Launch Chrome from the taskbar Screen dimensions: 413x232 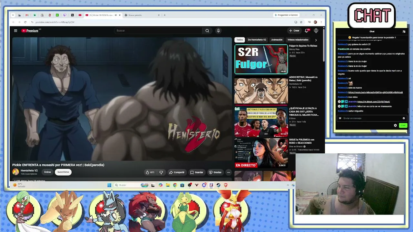pos(175,185)
